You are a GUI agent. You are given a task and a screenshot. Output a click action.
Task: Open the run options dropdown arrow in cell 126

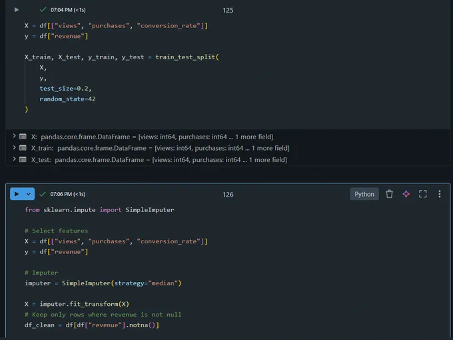(x=29, y=194)
